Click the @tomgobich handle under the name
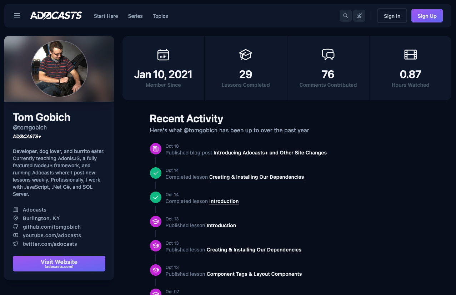 pos(30,127)
